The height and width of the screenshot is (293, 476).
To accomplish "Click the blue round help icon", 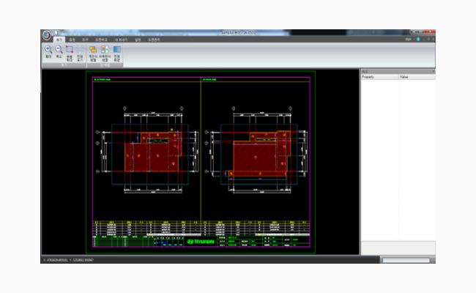I will (x=418, y=39).
